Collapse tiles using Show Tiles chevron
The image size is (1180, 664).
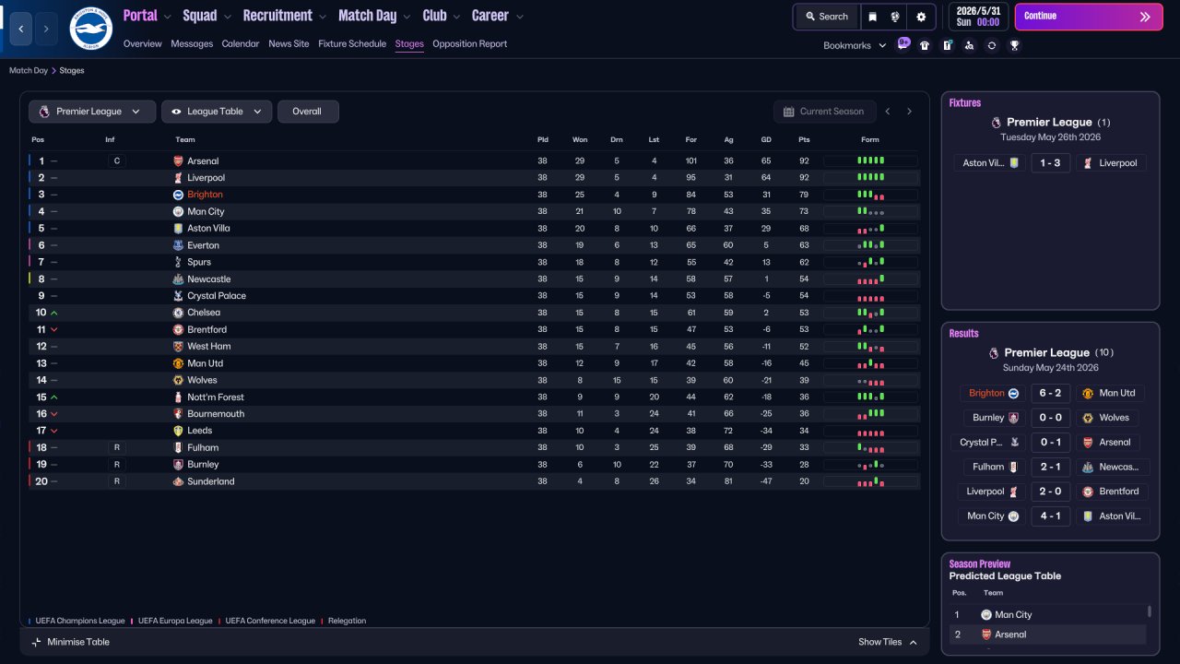click(913, 642)
